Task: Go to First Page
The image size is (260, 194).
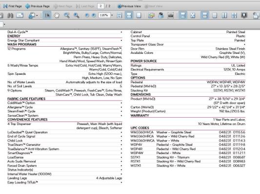Action: (12, 6)
